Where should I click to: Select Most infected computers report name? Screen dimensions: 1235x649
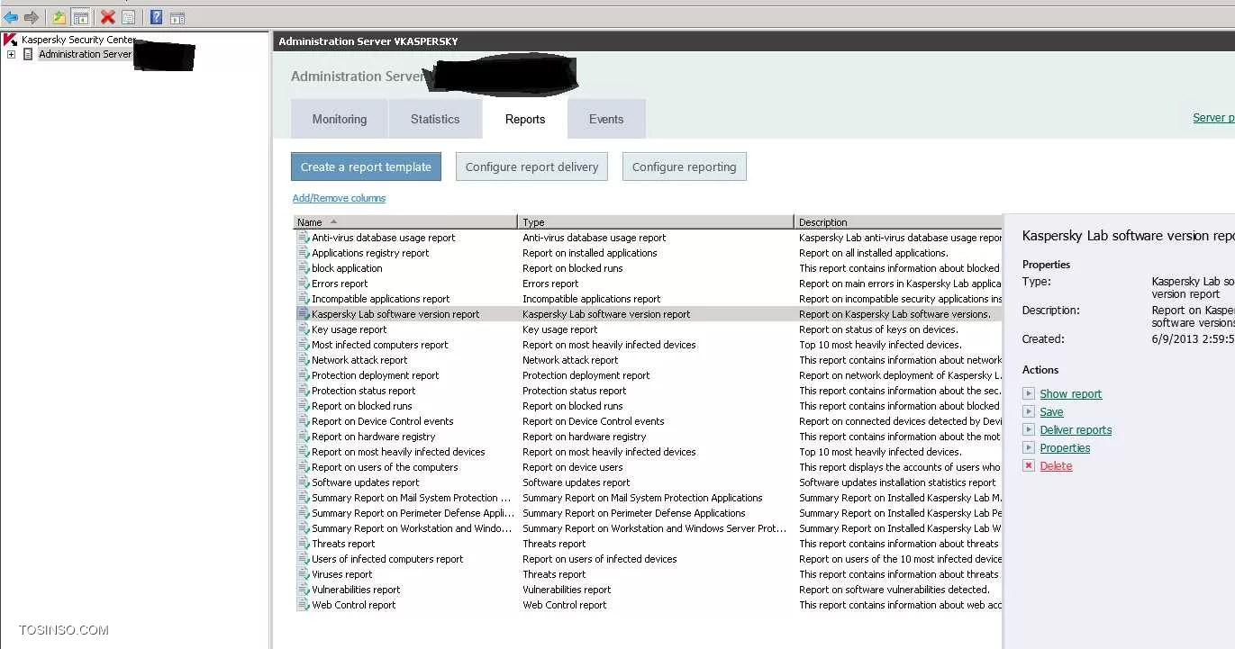(x=380, y=345)
